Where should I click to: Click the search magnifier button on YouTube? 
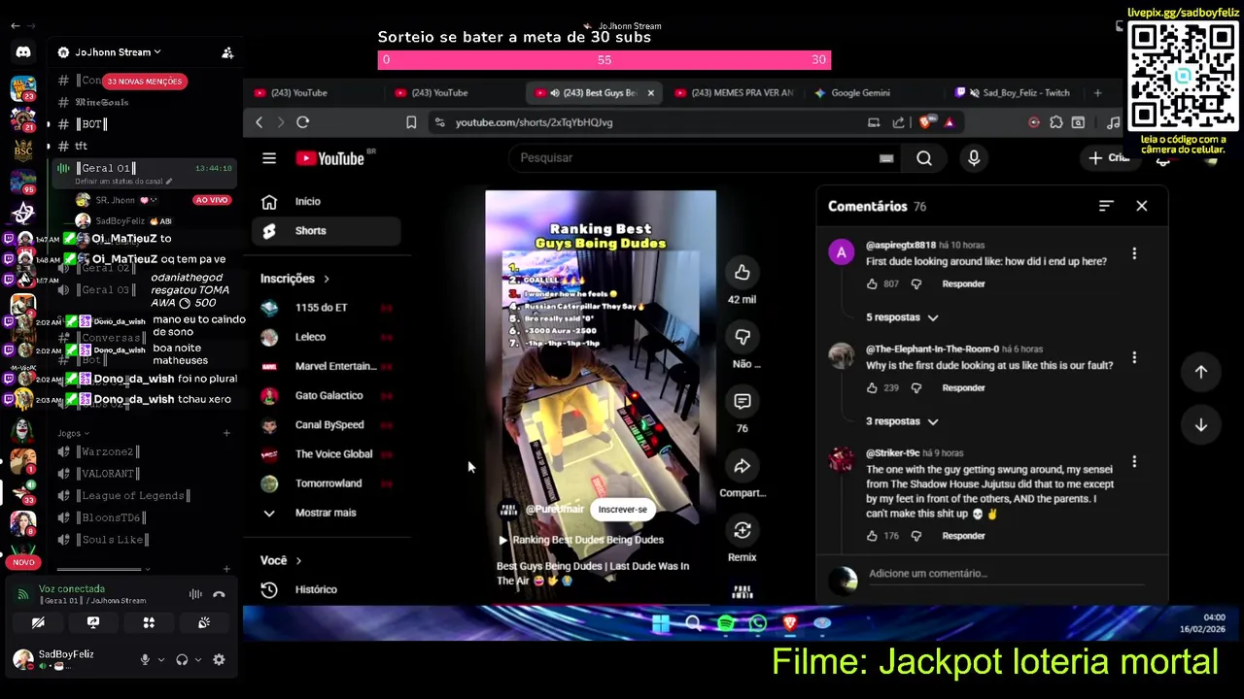click(x=924, y=158)
